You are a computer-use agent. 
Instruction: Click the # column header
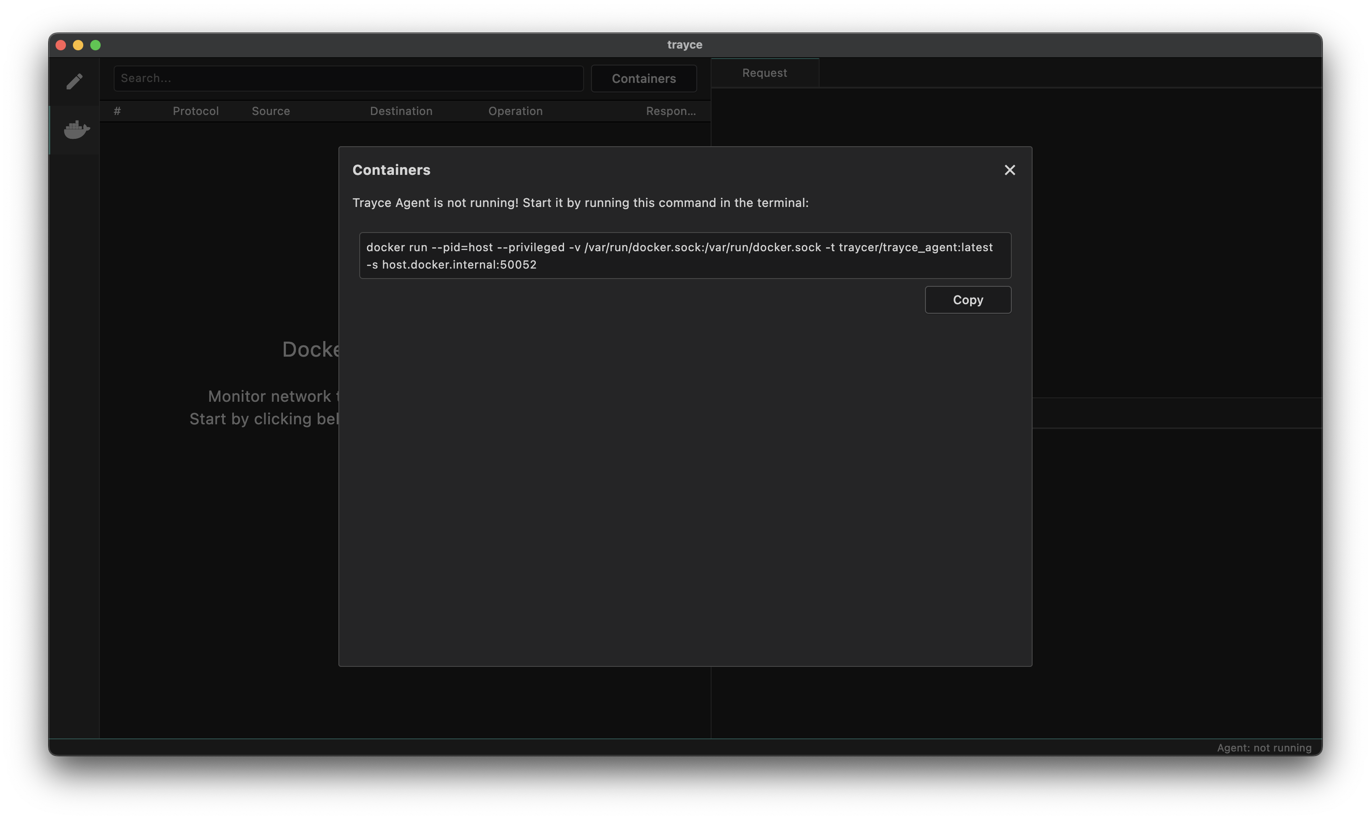[117, 111]
